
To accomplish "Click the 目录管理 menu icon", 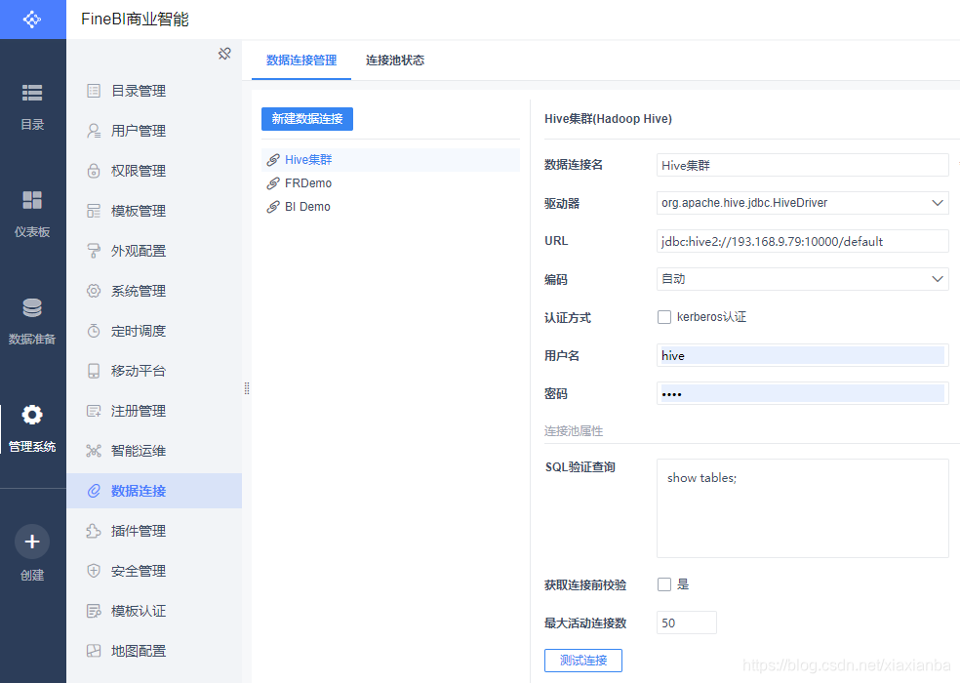I will (x=94, y=92).
